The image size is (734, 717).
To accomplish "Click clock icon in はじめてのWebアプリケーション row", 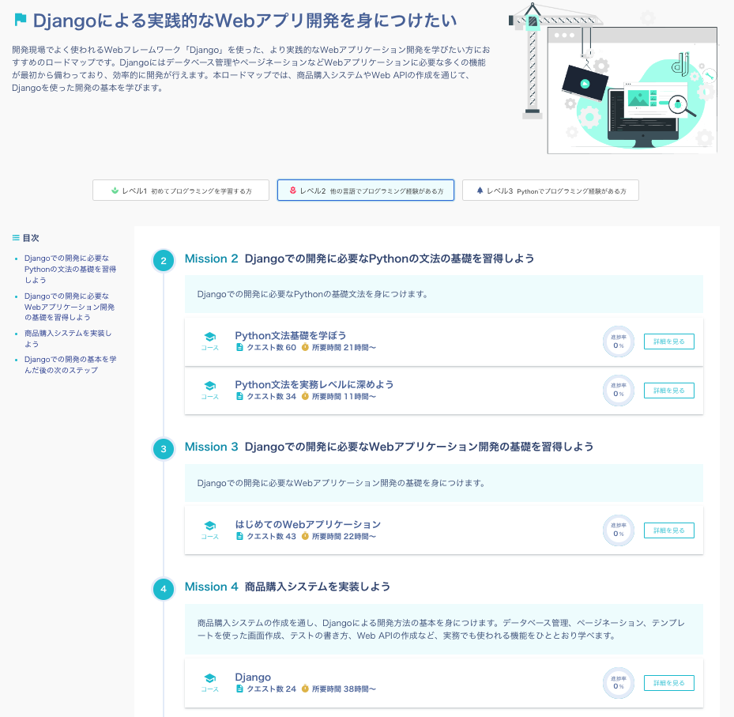I will (x=305, y=536).
